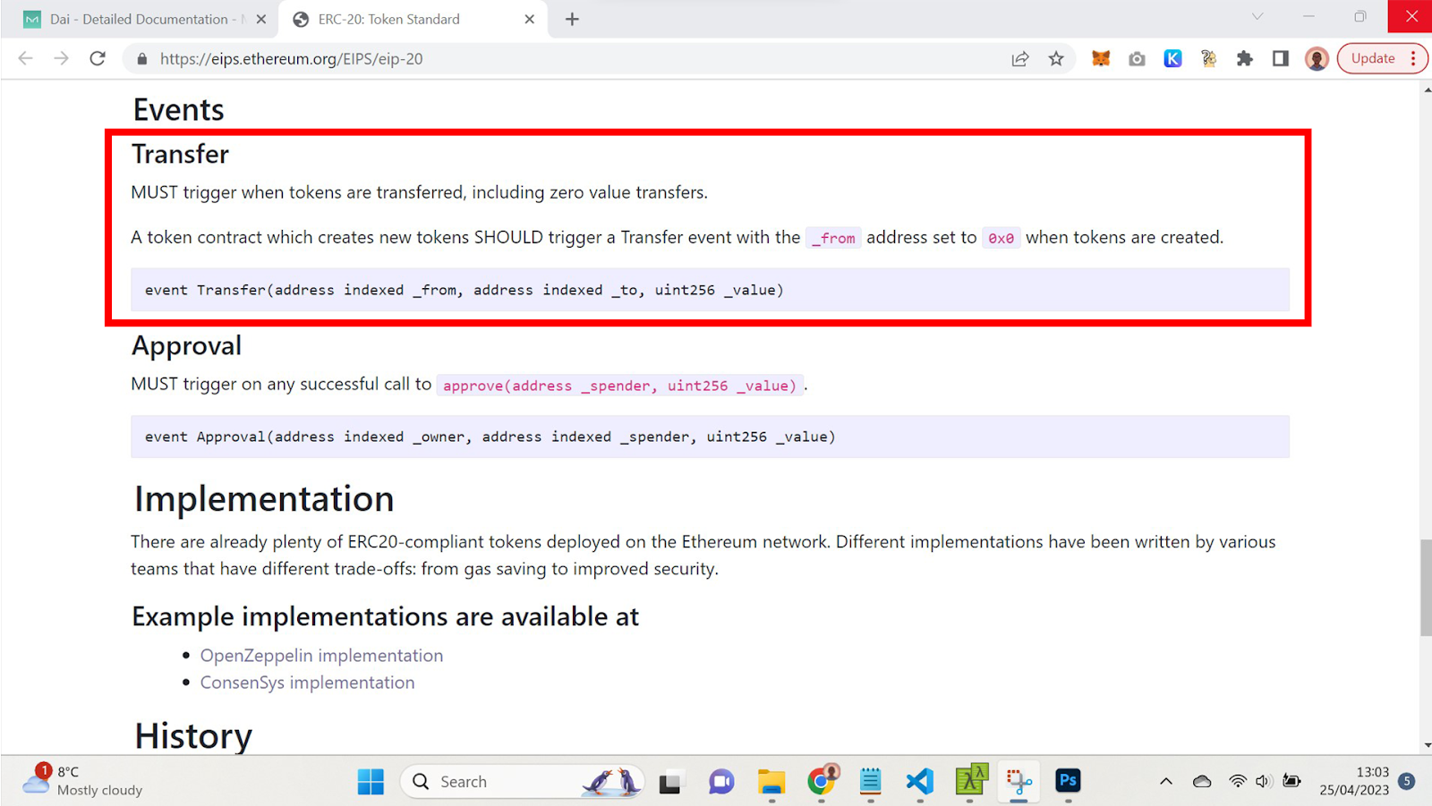Switch to the Dai Detailed Documentation tab
The image size is (1432, 806).
click(139, 19)
